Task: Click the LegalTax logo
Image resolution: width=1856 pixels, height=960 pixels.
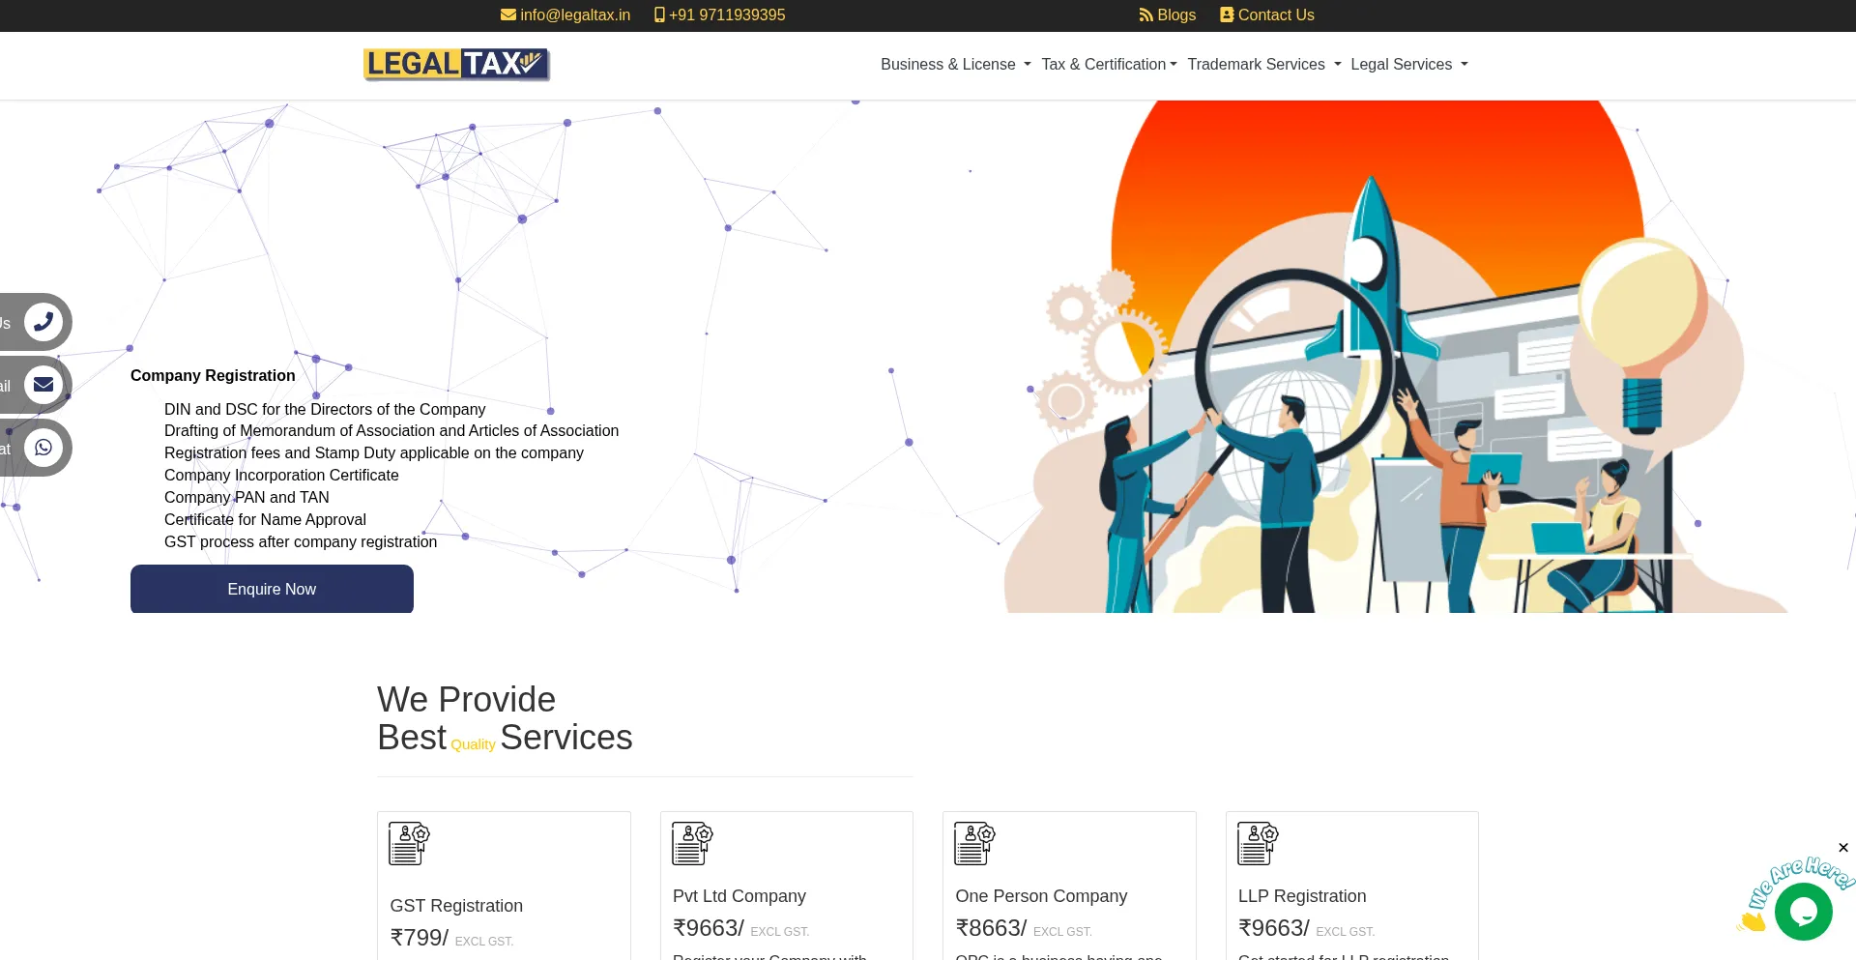Action: point(456,64)
